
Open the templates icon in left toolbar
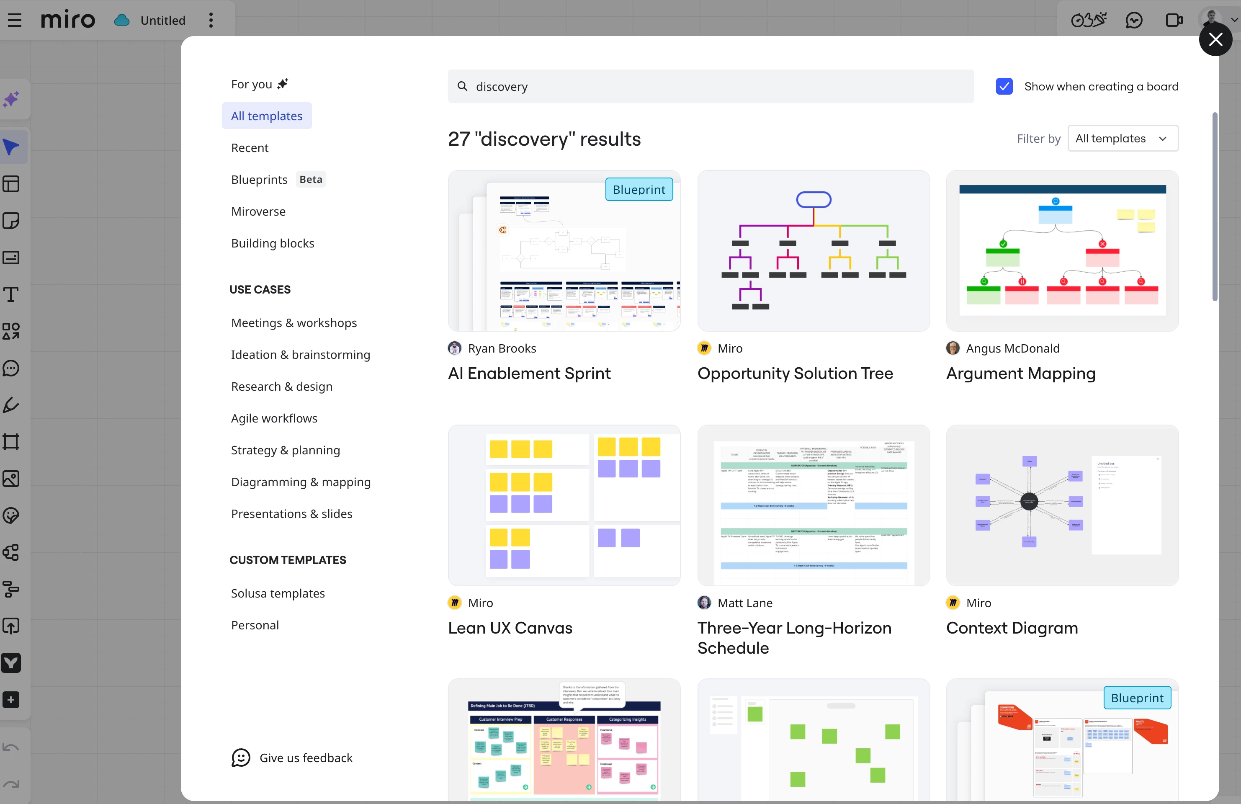(x=11, y=183)
